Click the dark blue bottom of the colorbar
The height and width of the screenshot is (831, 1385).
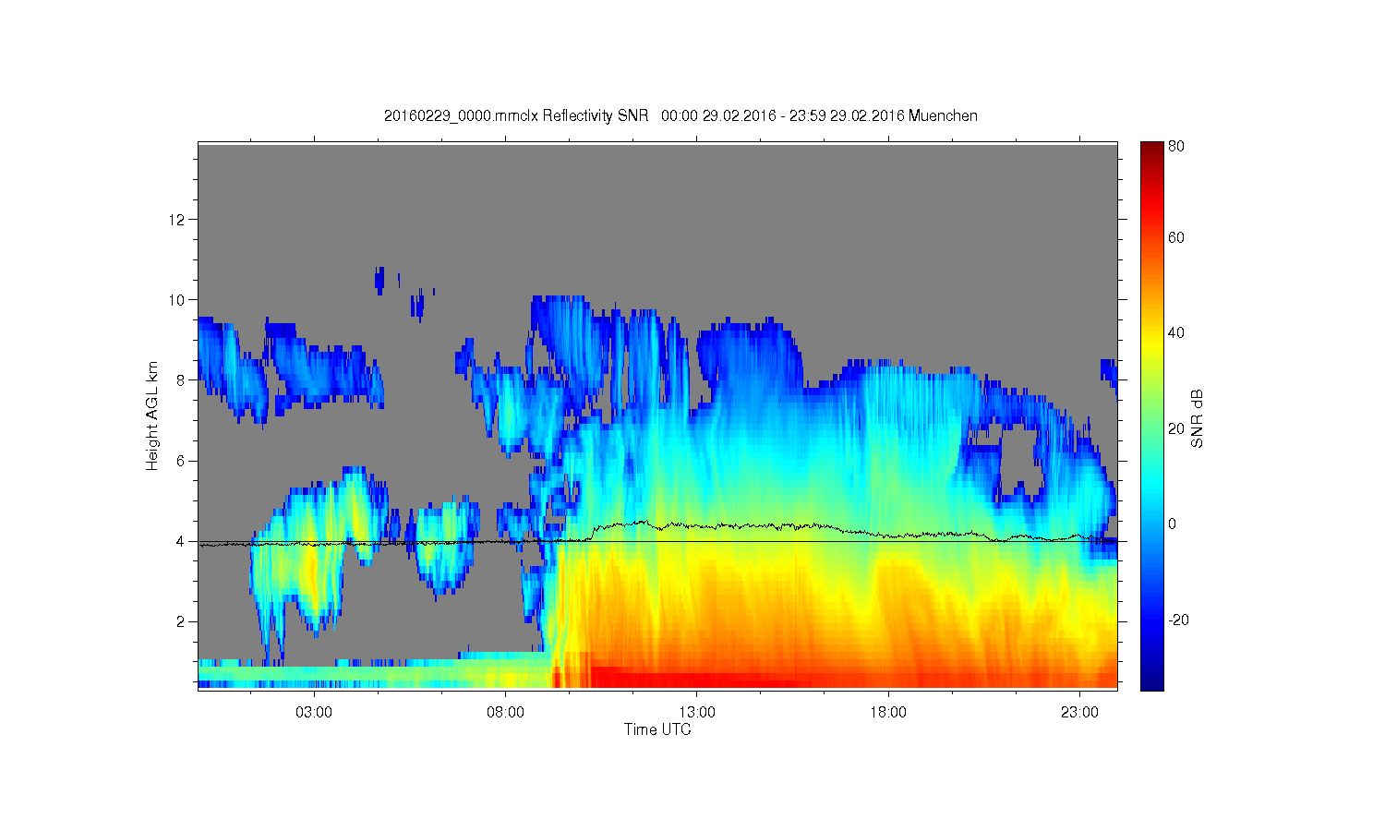pos(1151,679)
